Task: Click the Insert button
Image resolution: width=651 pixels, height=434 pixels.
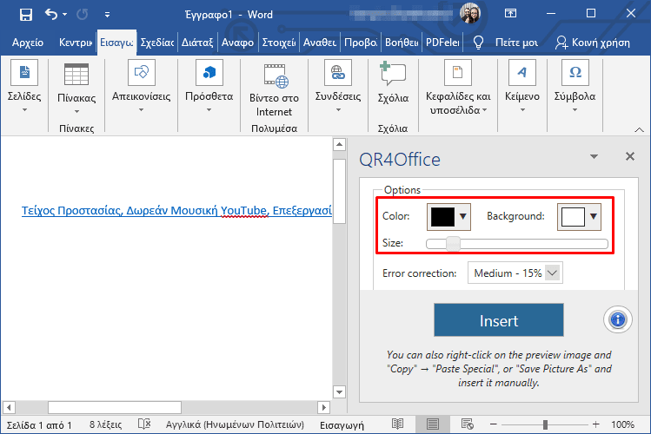Action: (x=499, y=320)
